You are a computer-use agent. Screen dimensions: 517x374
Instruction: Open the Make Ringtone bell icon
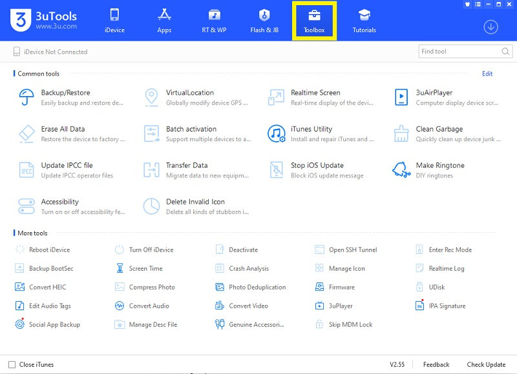click(401, 170)
